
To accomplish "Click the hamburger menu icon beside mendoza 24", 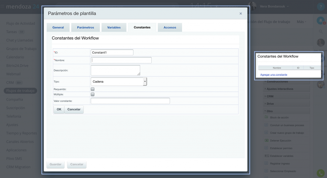I will [2, 7].
